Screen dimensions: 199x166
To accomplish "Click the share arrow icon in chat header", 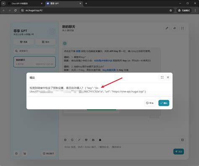I will click(175, 28).
